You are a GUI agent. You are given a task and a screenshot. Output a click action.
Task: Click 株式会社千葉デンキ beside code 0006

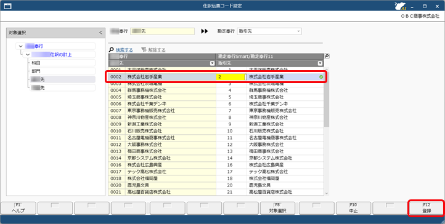pyautogui.click(x=147, y=104)
